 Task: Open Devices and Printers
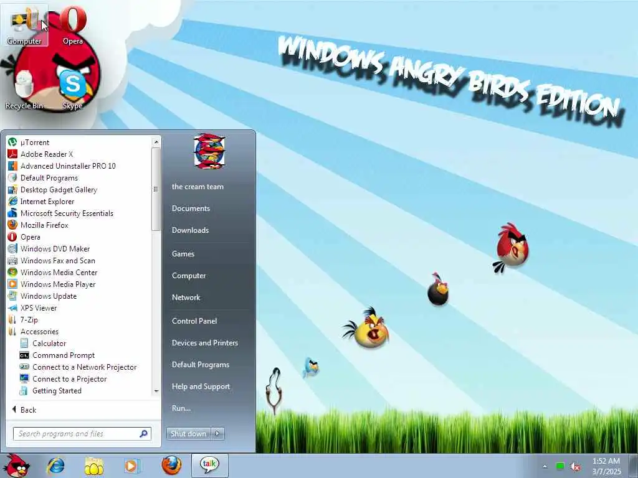(x=204, y=343)
